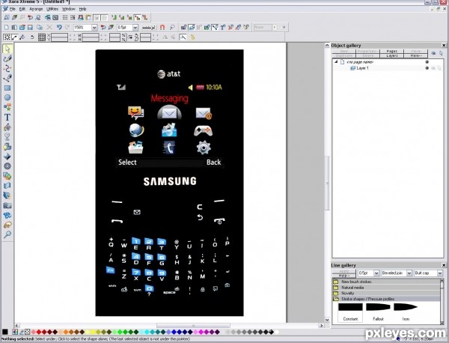449x343 pixels.
Task: Click the Copy icon in toolbar
Action: coord(40,27)
